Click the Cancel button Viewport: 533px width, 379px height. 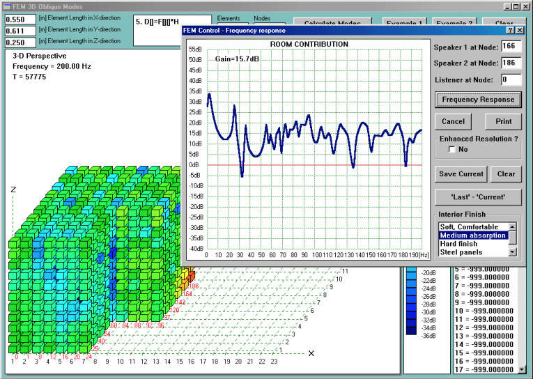(x=454, y=121)
